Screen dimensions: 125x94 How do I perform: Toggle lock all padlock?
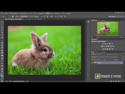[105, 60]
